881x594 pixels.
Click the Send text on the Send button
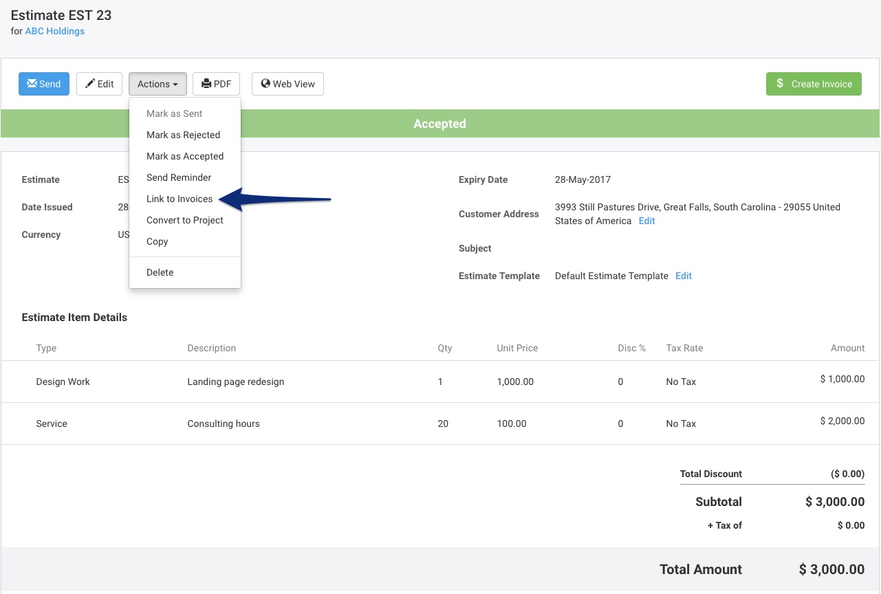[50, 84]
